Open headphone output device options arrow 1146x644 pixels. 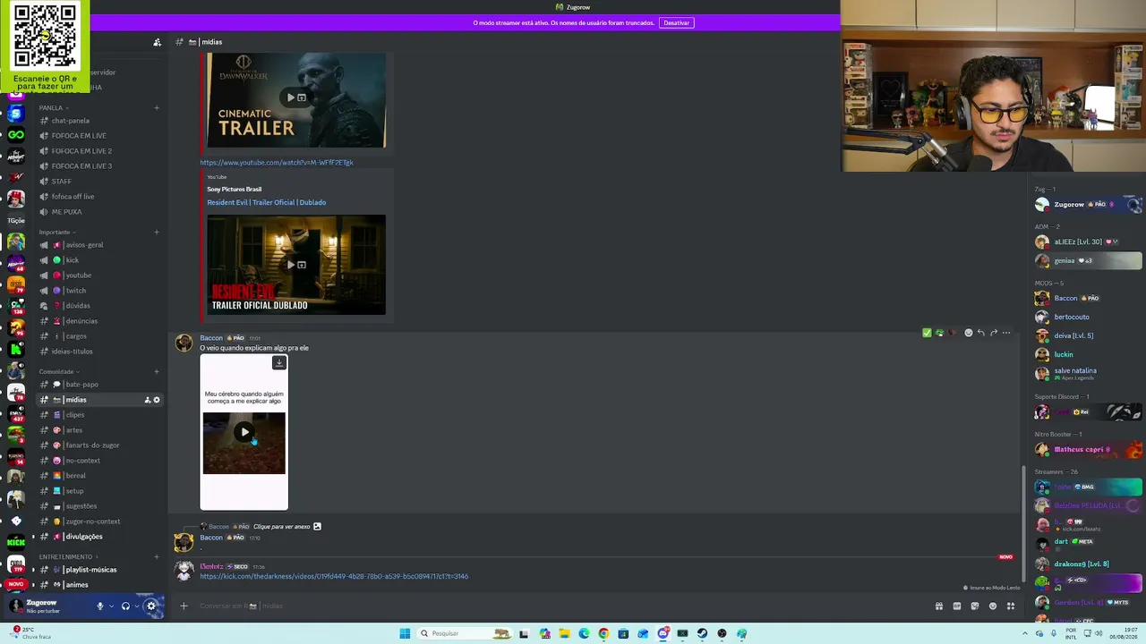tap(137, 606)
